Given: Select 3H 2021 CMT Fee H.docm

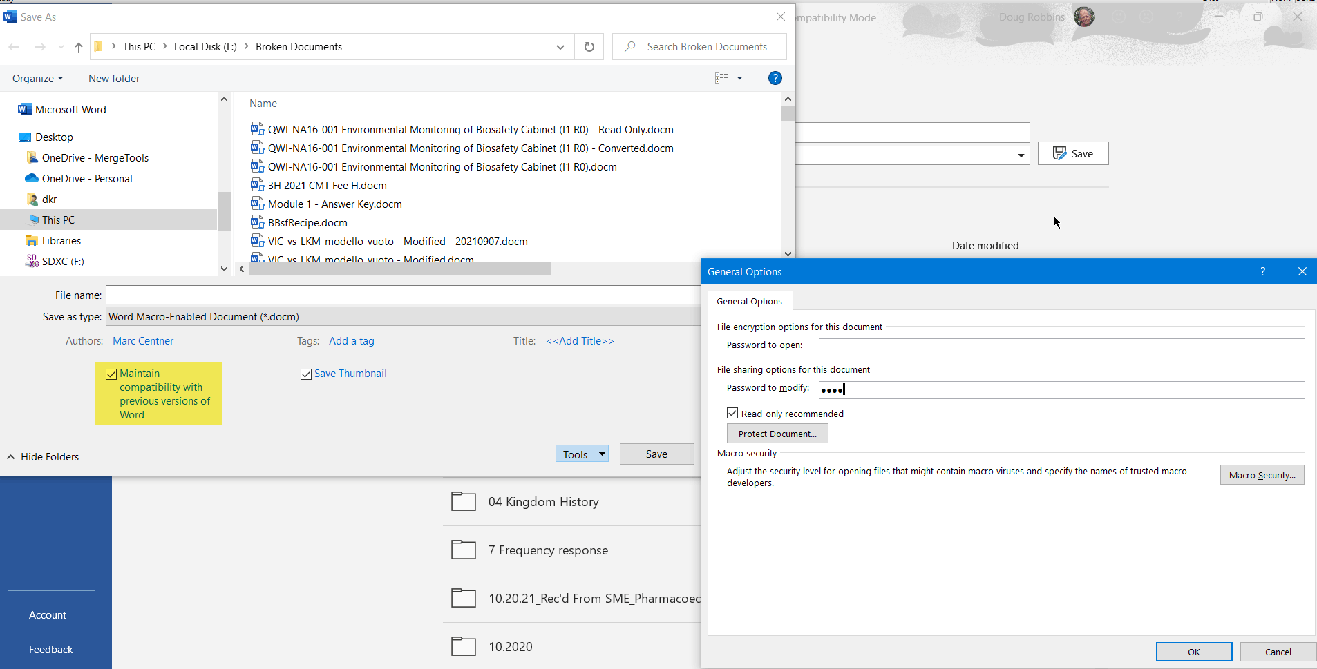Looking at the screenshot, I should click(327, 186).
